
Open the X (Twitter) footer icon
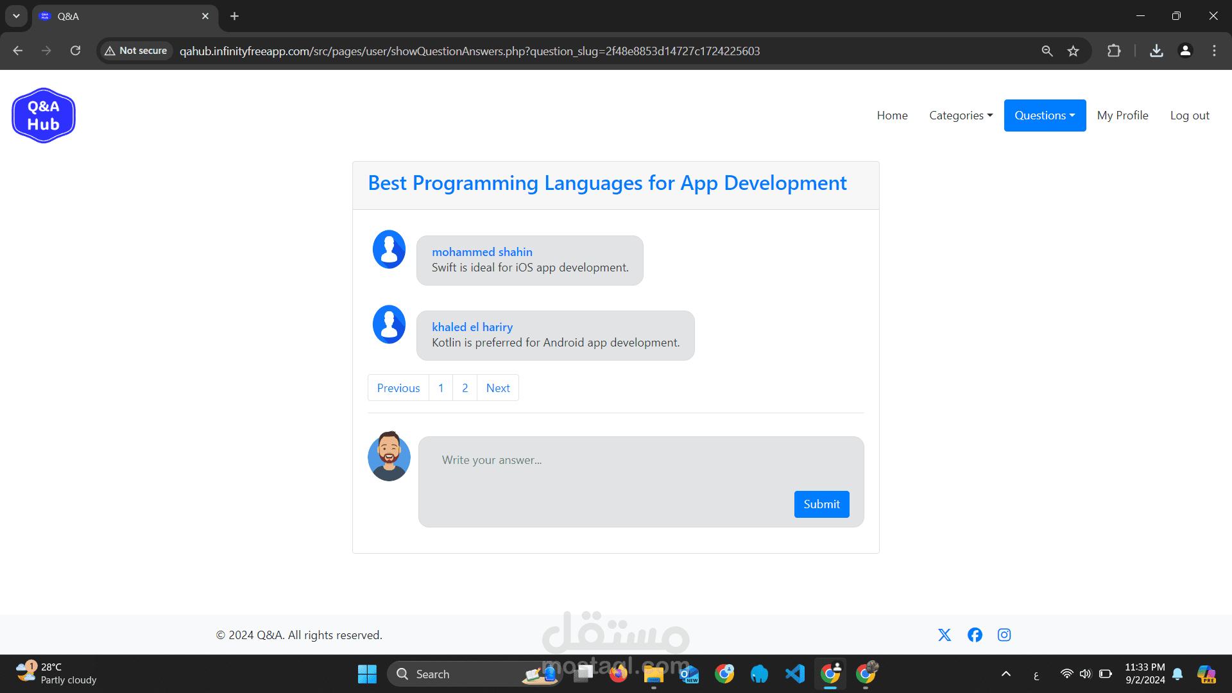coord(945,635)
